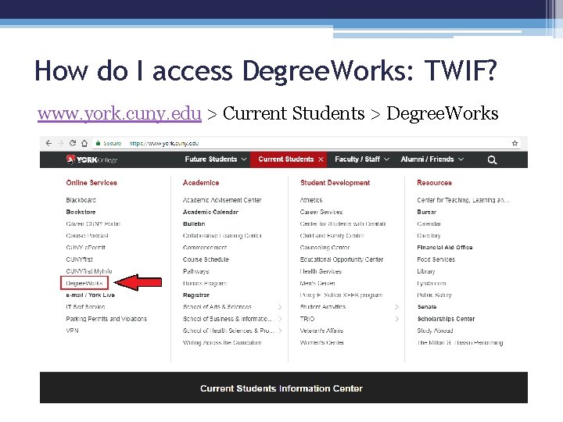Open Parking Permits and Violations
563x422 pixels.
point(106,319)
